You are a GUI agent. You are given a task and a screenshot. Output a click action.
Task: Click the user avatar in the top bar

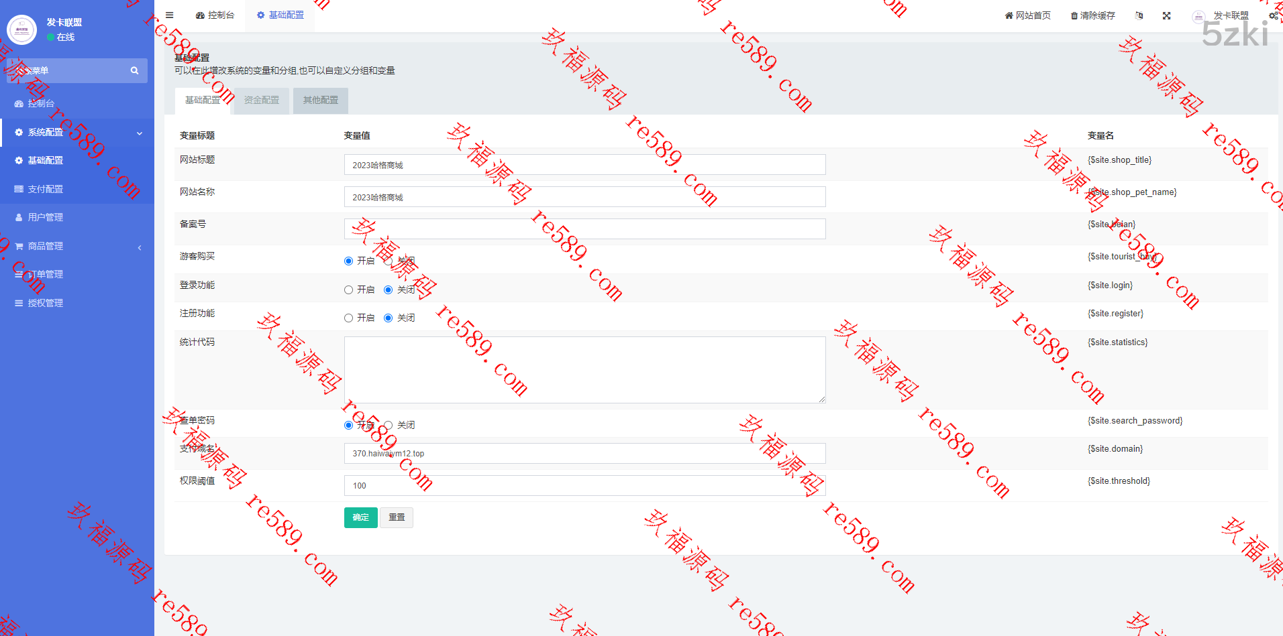coord(1198,16)
